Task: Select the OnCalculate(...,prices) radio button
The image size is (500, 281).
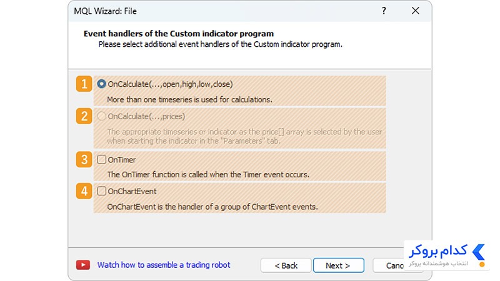Action: coord(101,116)
